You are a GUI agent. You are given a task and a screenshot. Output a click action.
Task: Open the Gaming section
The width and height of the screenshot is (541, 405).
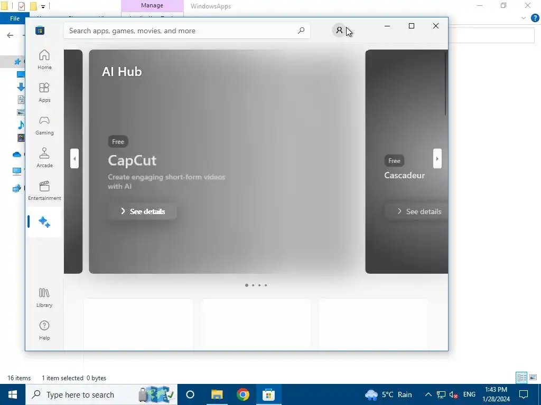pyautogui.click(x=44, y=125)
